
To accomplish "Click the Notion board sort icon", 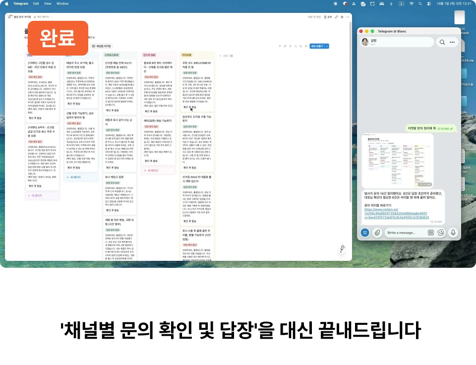I will (x=285, y=46).
